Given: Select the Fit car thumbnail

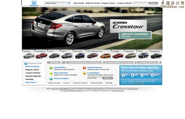Looking at the screenshot, I should (x=105, y=54).
